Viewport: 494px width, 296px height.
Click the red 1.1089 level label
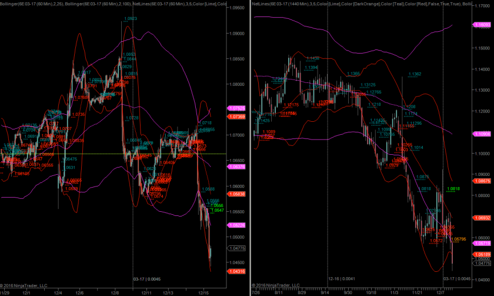(269, 132)
